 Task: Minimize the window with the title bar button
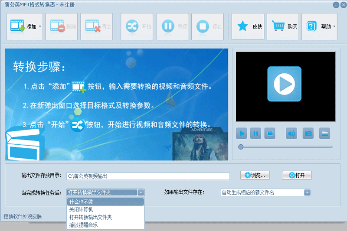click(x=336, y=5)
